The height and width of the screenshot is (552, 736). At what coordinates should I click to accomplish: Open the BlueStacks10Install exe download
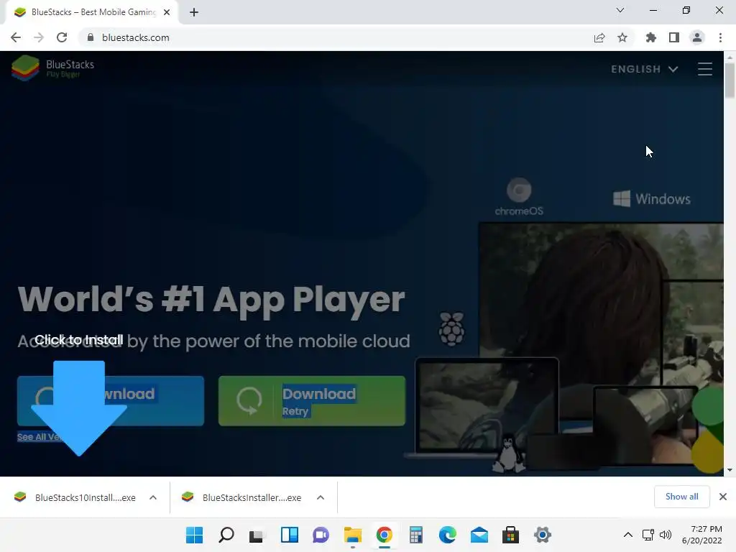[x=75, y=497]
